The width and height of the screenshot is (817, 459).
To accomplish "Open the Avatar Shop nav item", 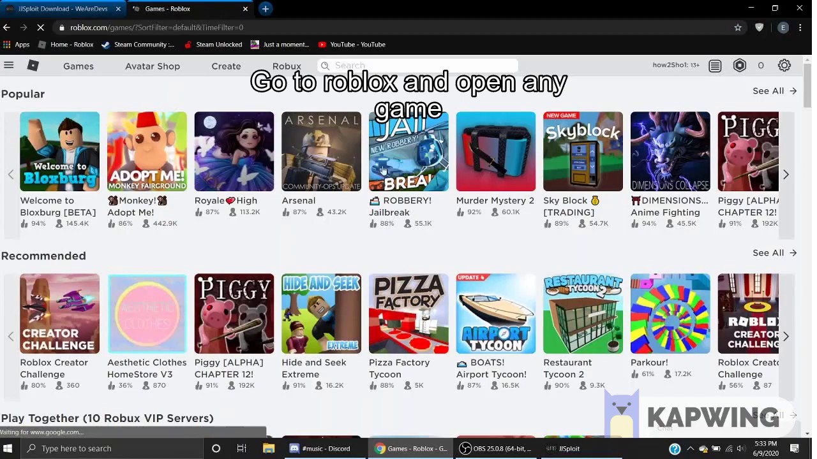I will point(153,66).
